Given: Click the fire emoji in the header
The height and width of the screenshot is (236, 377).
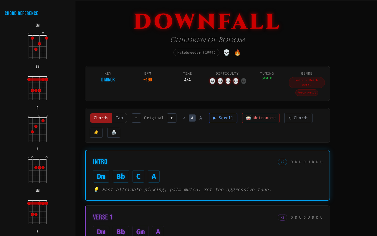Looking at the screenshot, I should tap(237, 52).
